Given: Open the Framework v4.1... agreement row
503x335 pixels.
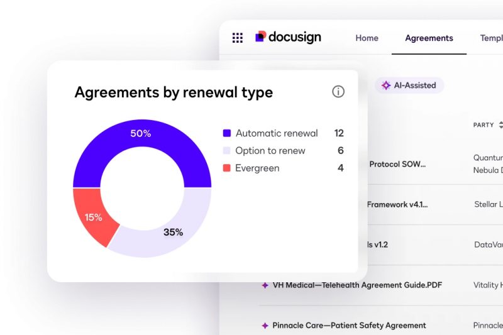Looking at the screenshot, I should tap(397, 204).
